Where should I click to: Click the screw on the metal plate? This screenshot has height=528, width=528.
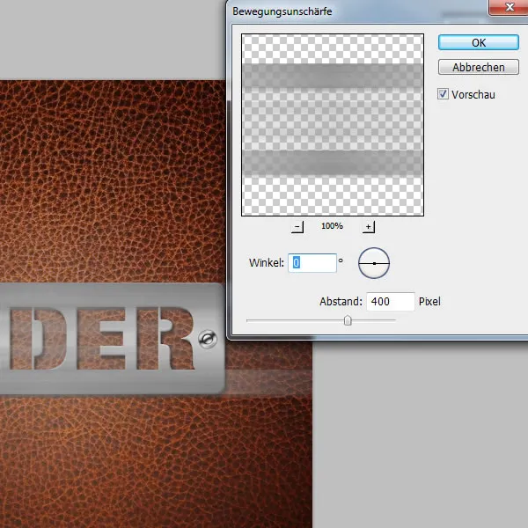[206, 339]
